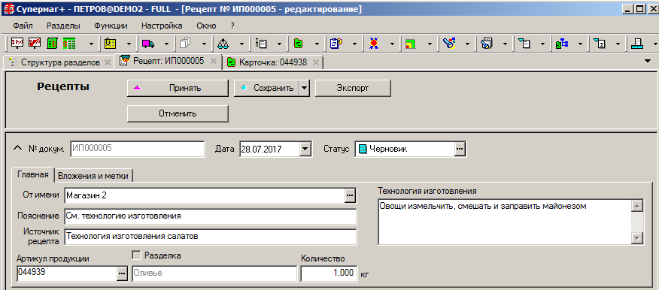Open the Функции menu
Screen dimensions: 659x290
point(111,26)
